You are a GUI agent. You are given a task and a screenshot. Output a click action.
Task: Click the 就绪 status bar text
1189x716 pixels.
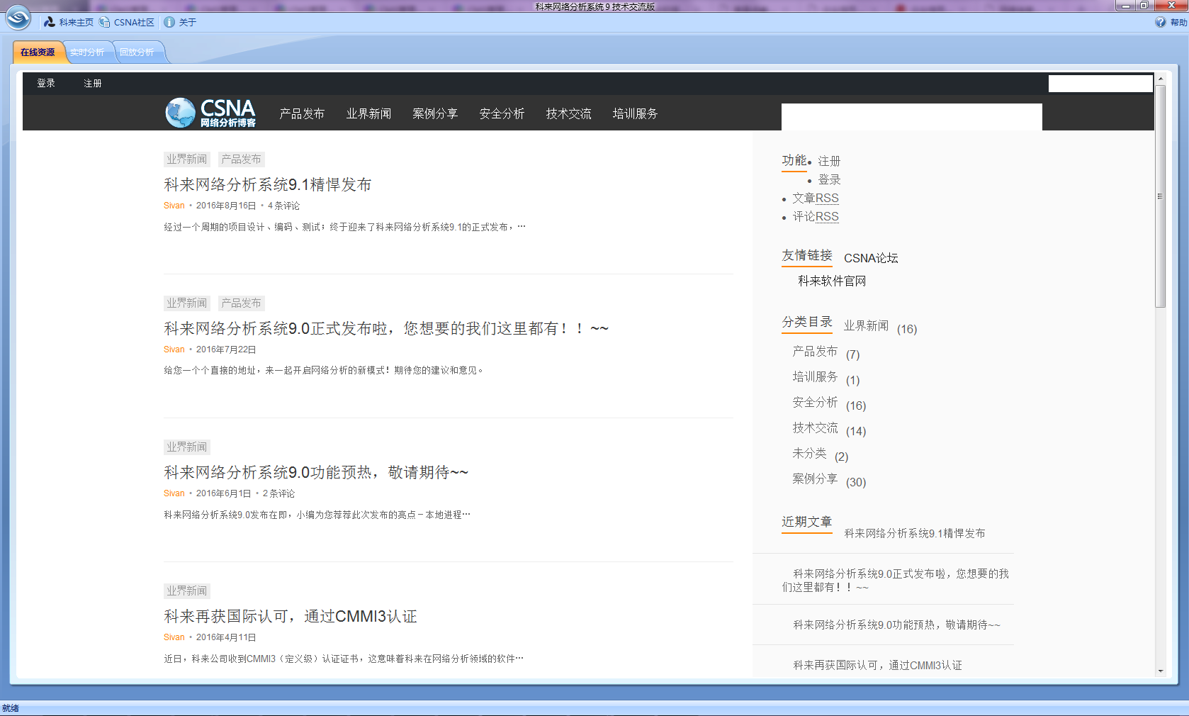[x=11, y=708]
